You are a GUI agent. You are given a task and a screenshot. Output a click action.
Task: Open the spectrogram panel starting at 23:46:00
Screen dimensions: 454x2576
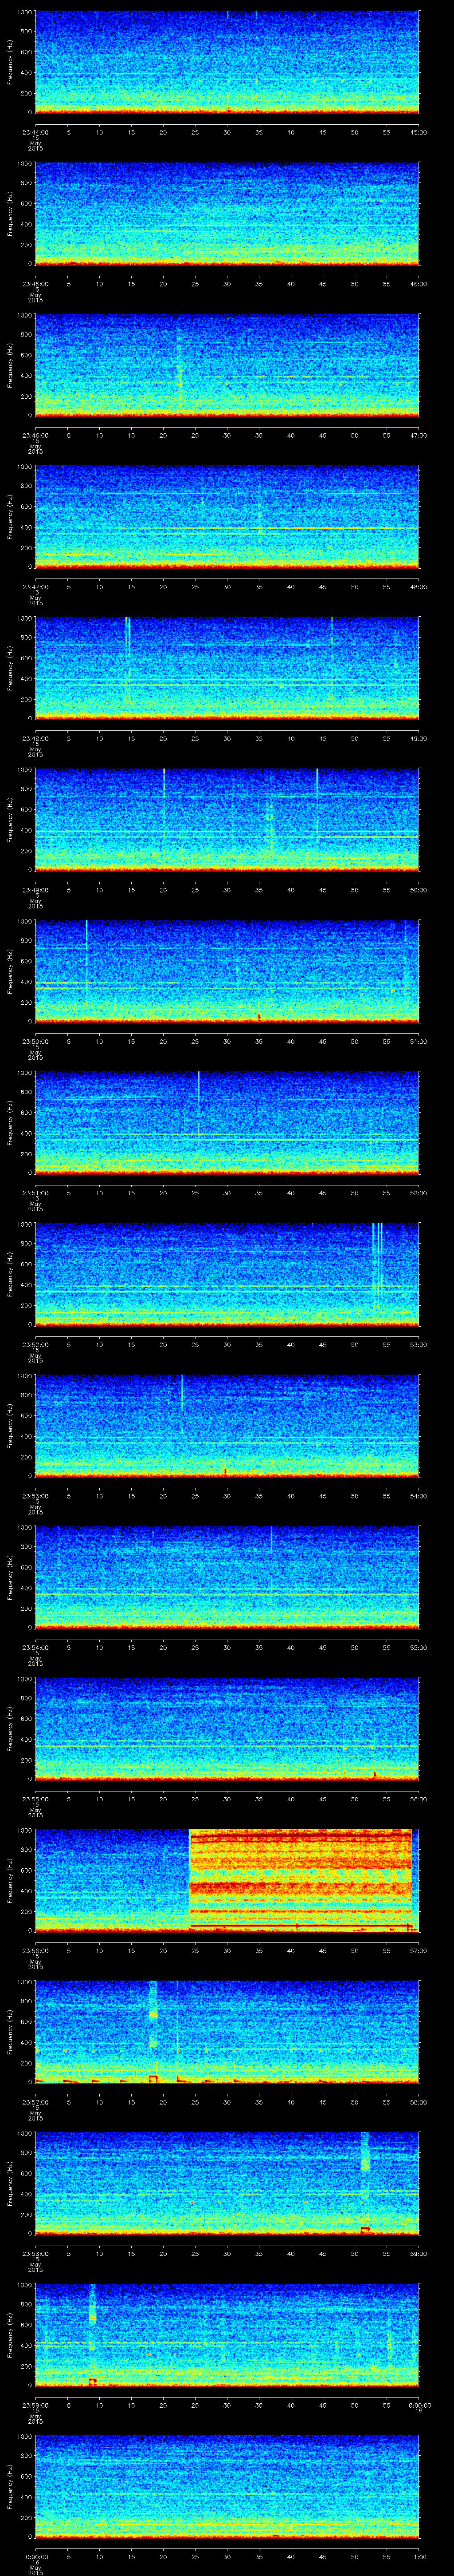pos(227,365)
